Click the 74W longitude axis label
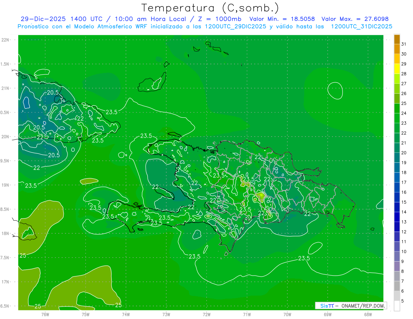The width and height of the screenshot is (413, 319). tap(126, 315)
